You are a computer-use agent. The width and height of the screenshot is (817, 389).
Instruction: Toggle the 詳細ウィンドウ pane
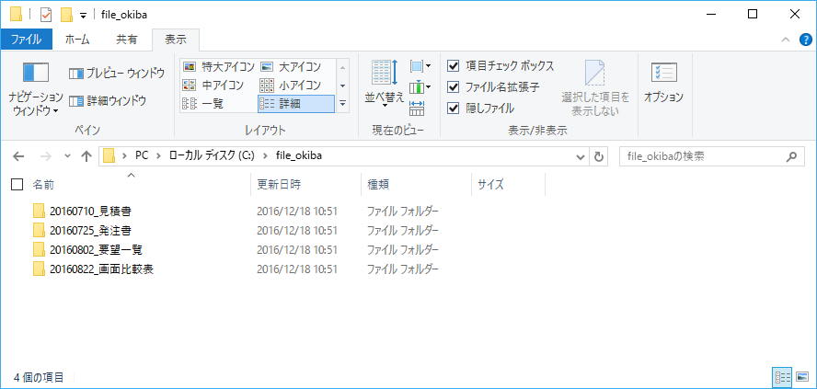pos(108,100)
